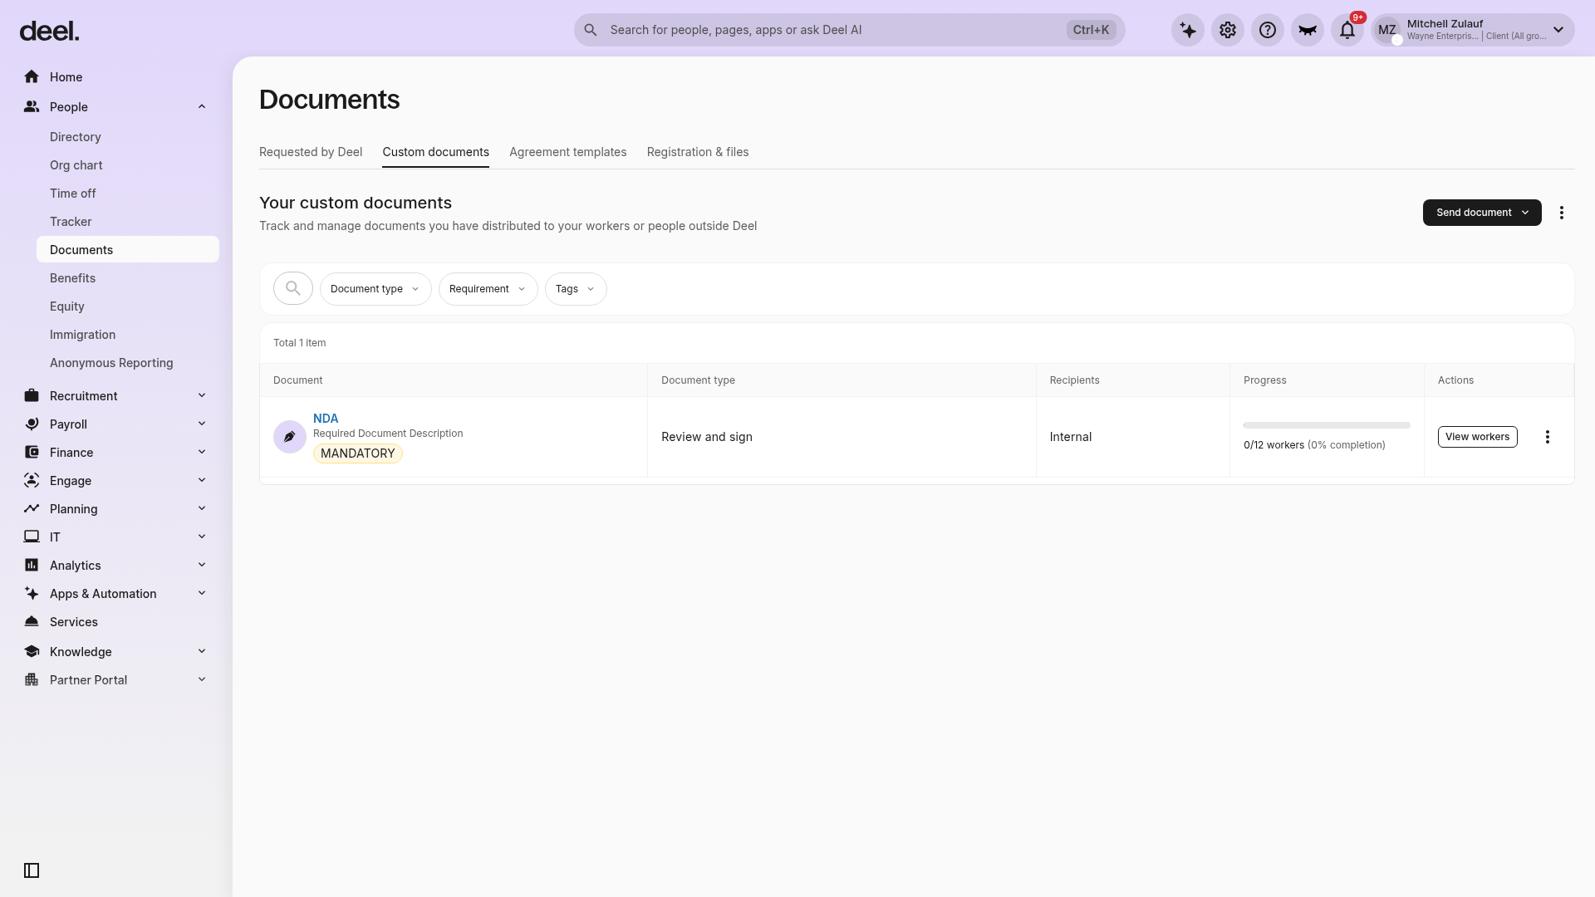Click the search magnifier in filter bar
Viewport: 1595px width, 897px height.
[x=293, y=288]
